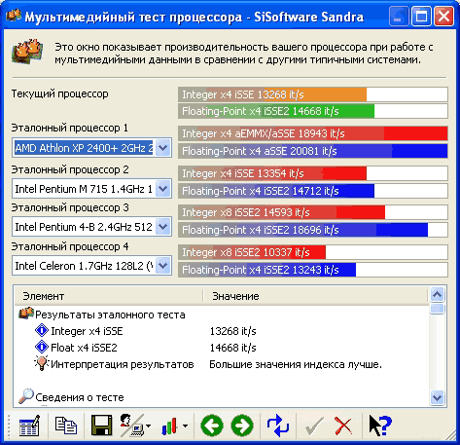Close the Sandra window

443,16
